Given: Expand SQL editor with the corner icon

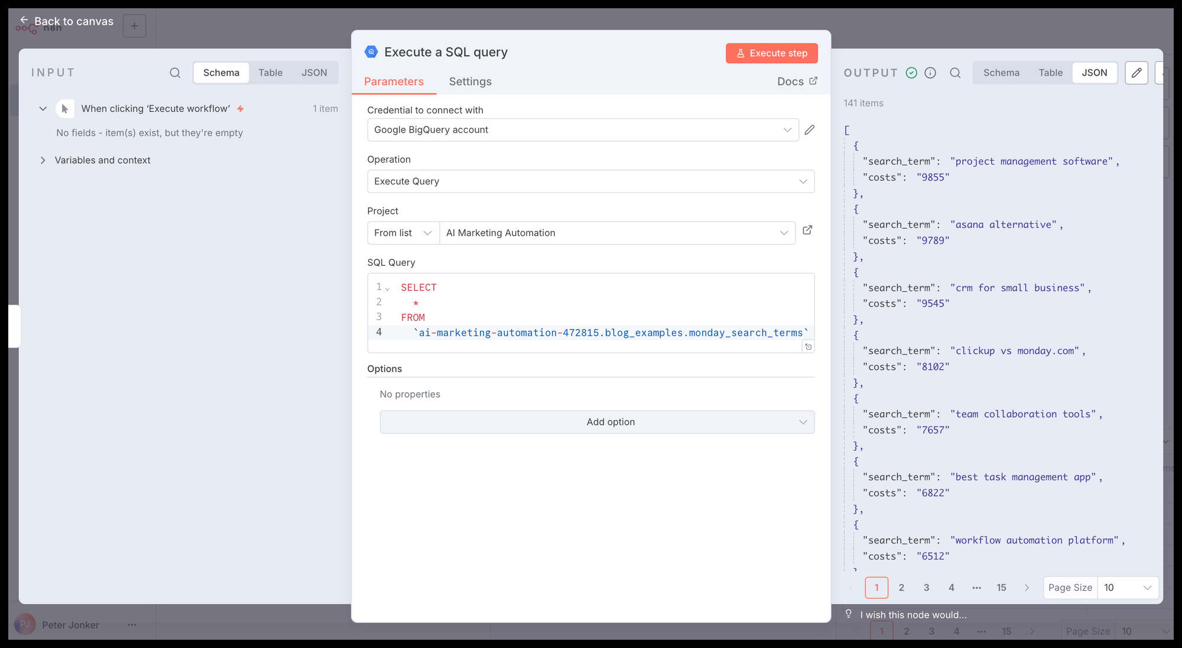Looking at the screenshot, I should point(808,347).
